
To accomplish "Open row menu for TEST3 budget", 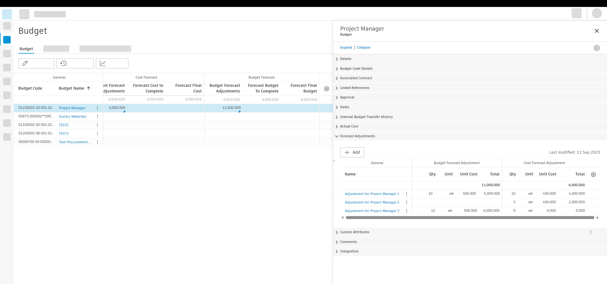I will pos(97,133).
